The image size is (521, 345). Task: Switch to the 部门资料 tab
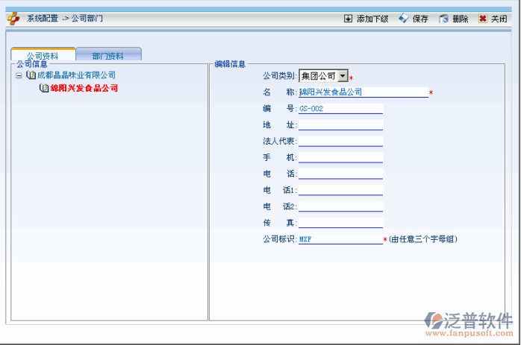(108, 55)
